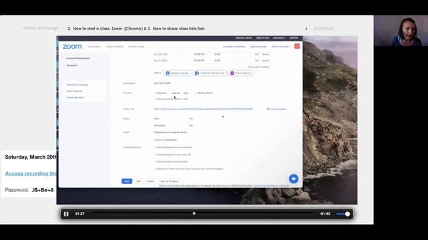Toggle Approve or block entry from regions
The height and width of the screenshot is (240, 428).
point(154,169)
